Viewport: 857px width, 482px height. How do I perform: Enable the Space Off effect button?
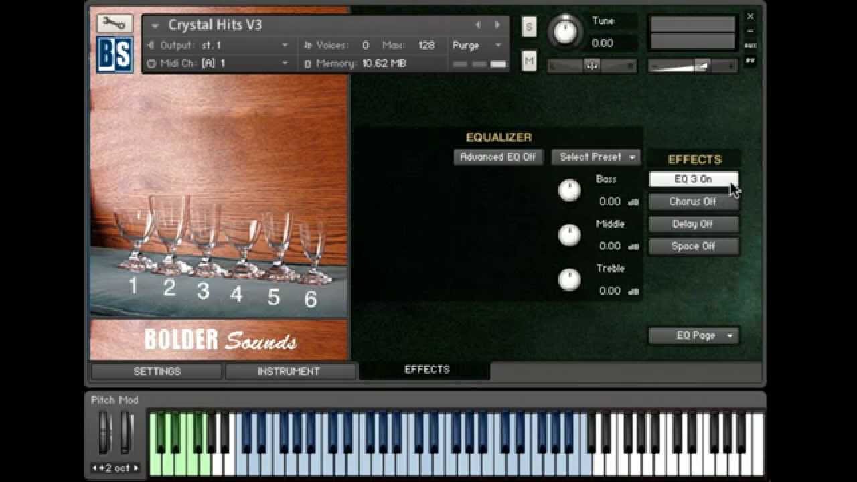point(694,246)
